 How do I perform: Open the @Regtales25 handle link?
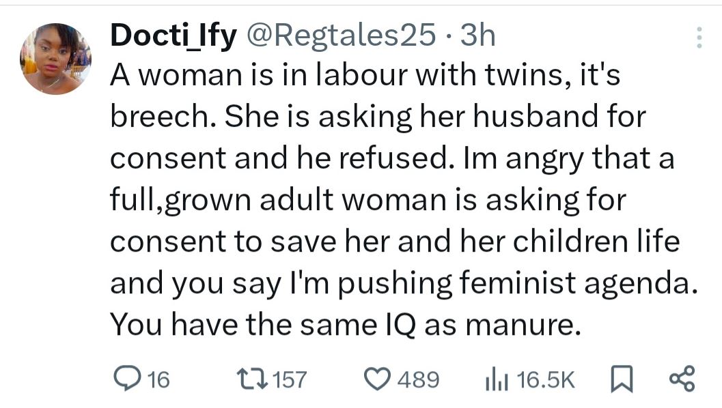tap(339, 36)
